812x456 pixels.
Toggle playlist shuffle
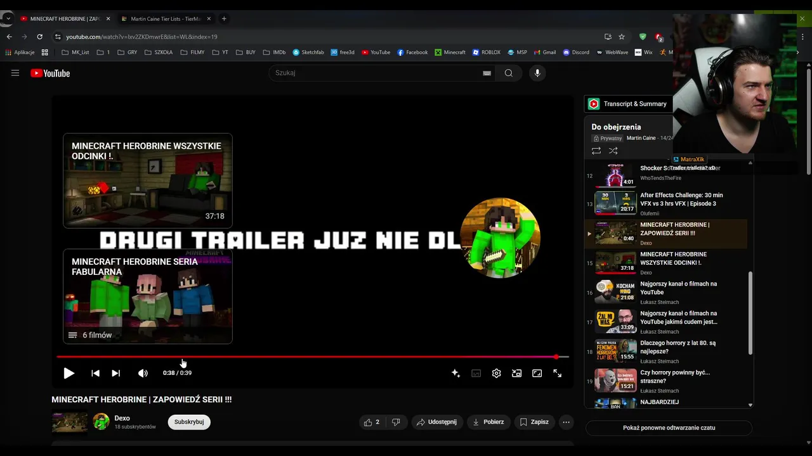[613, 151]
